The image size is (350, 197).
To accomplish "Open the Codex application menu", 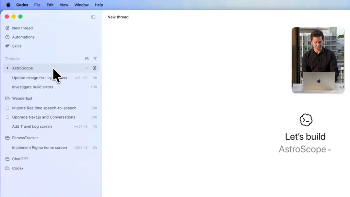I will click(22, 5).
